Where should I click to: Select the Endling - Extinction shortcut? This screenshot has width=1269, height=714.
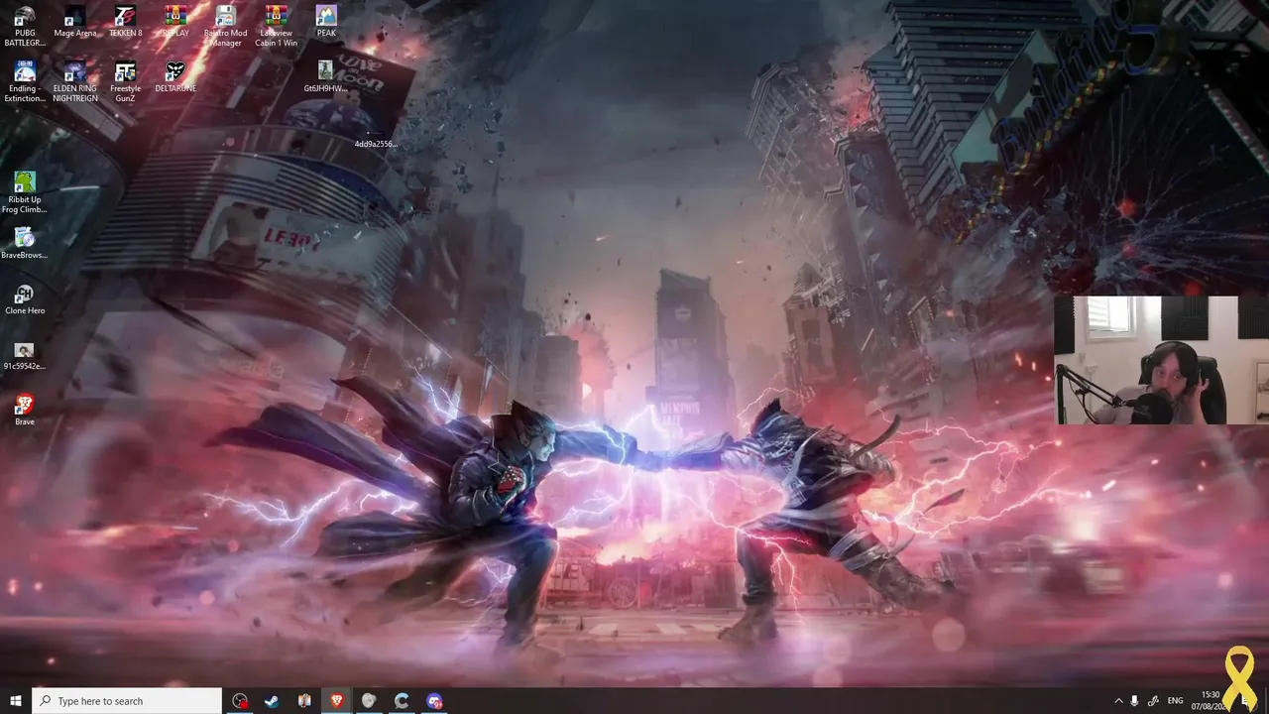[25, 82]
